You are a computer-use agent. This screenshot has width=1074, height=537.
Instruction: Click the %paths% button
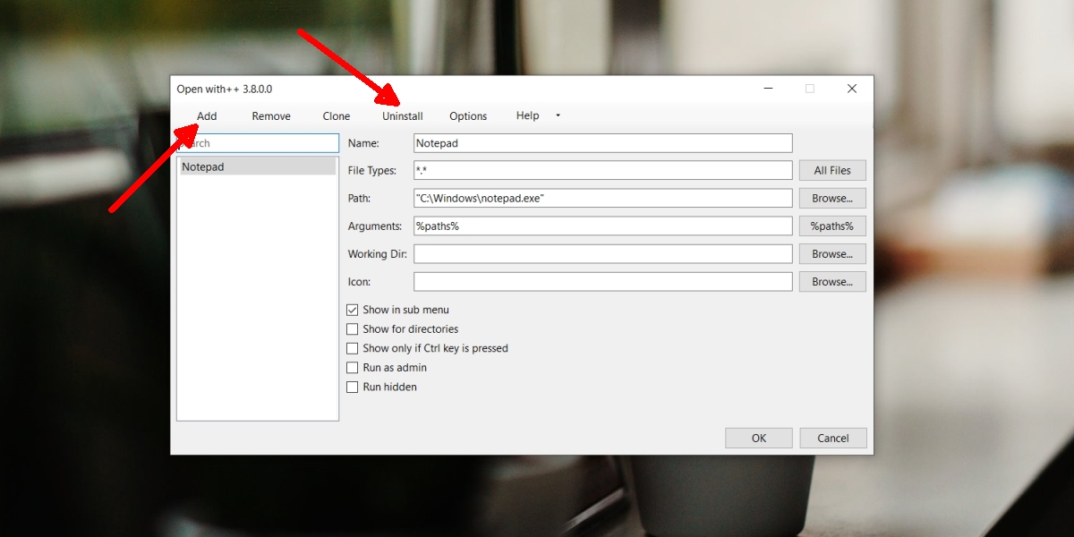pos(832,226)
